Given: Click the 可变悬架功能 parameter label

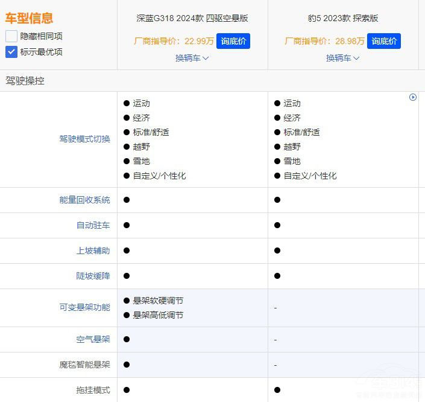Looking at the screenshot, I should (x=84, y=307).
